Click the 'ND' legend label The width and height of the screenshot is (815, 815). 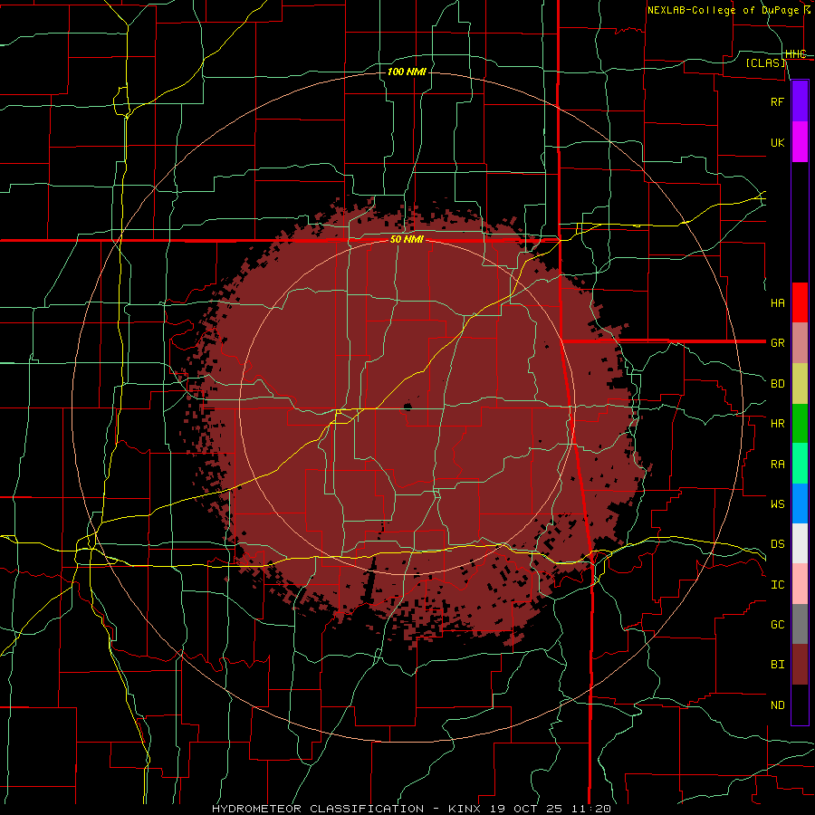pos(778,705)
